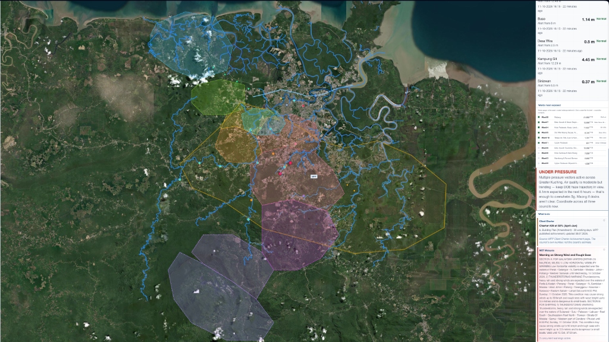
Task: Click the Normal status badge for Desa Wira
Action: click(601, 41)
